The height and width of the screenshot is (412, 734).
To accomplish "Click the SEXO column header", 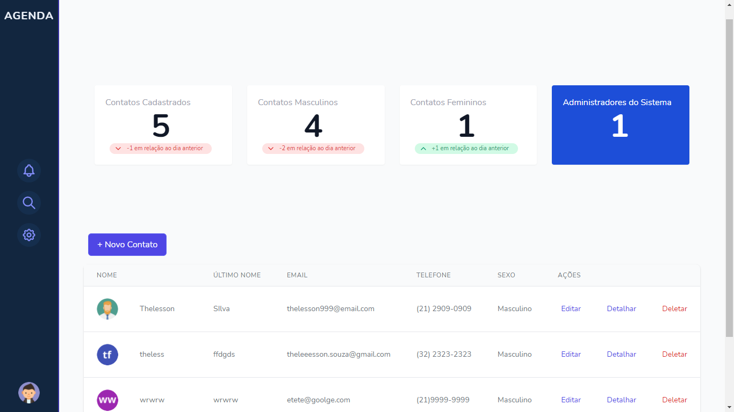I will tap(506, 275).
